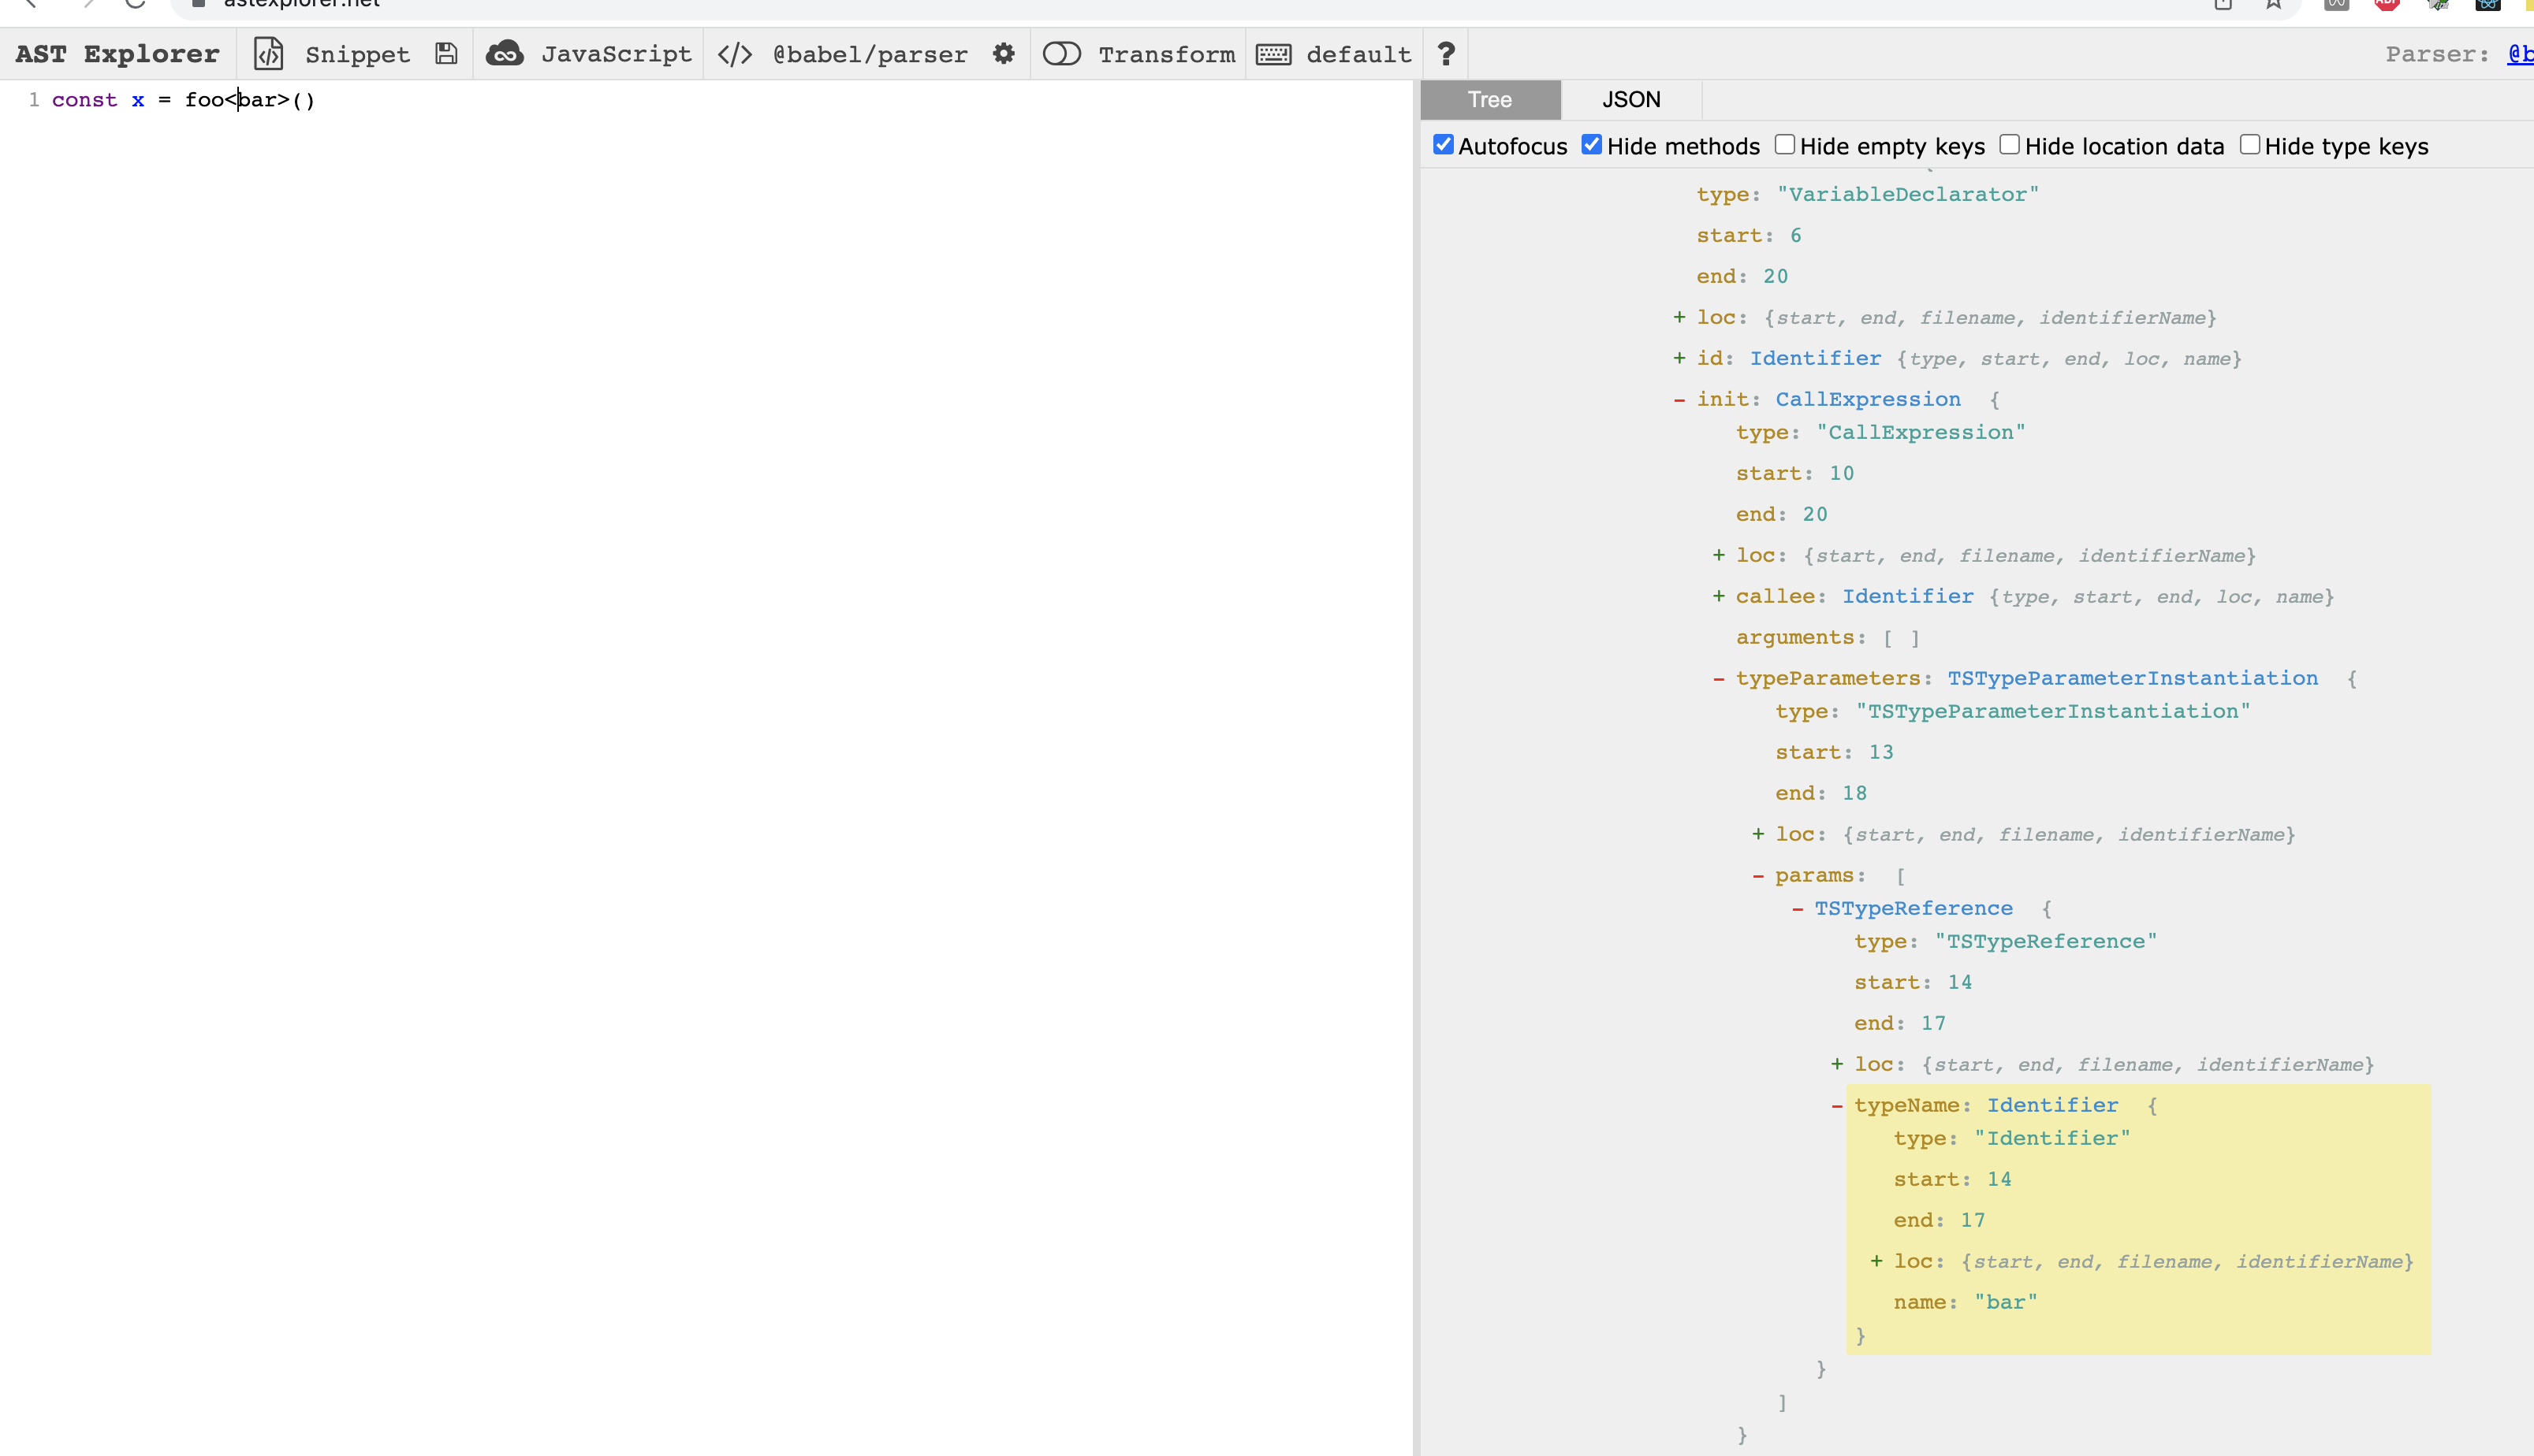Switch to the JSON tab
This screenshot has width=2534, height=1456.
[1630, 100]
